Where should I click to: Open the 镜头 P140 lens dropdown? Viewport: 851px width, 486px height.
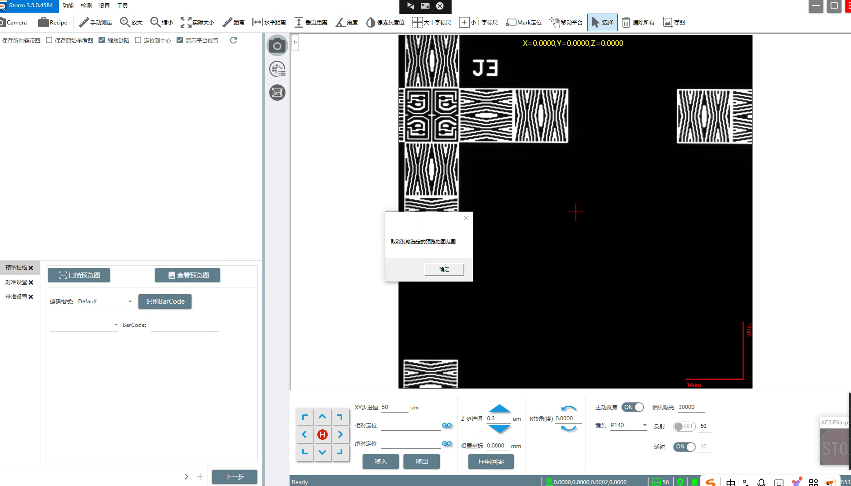pyautogui.click(x=629, y=425)
